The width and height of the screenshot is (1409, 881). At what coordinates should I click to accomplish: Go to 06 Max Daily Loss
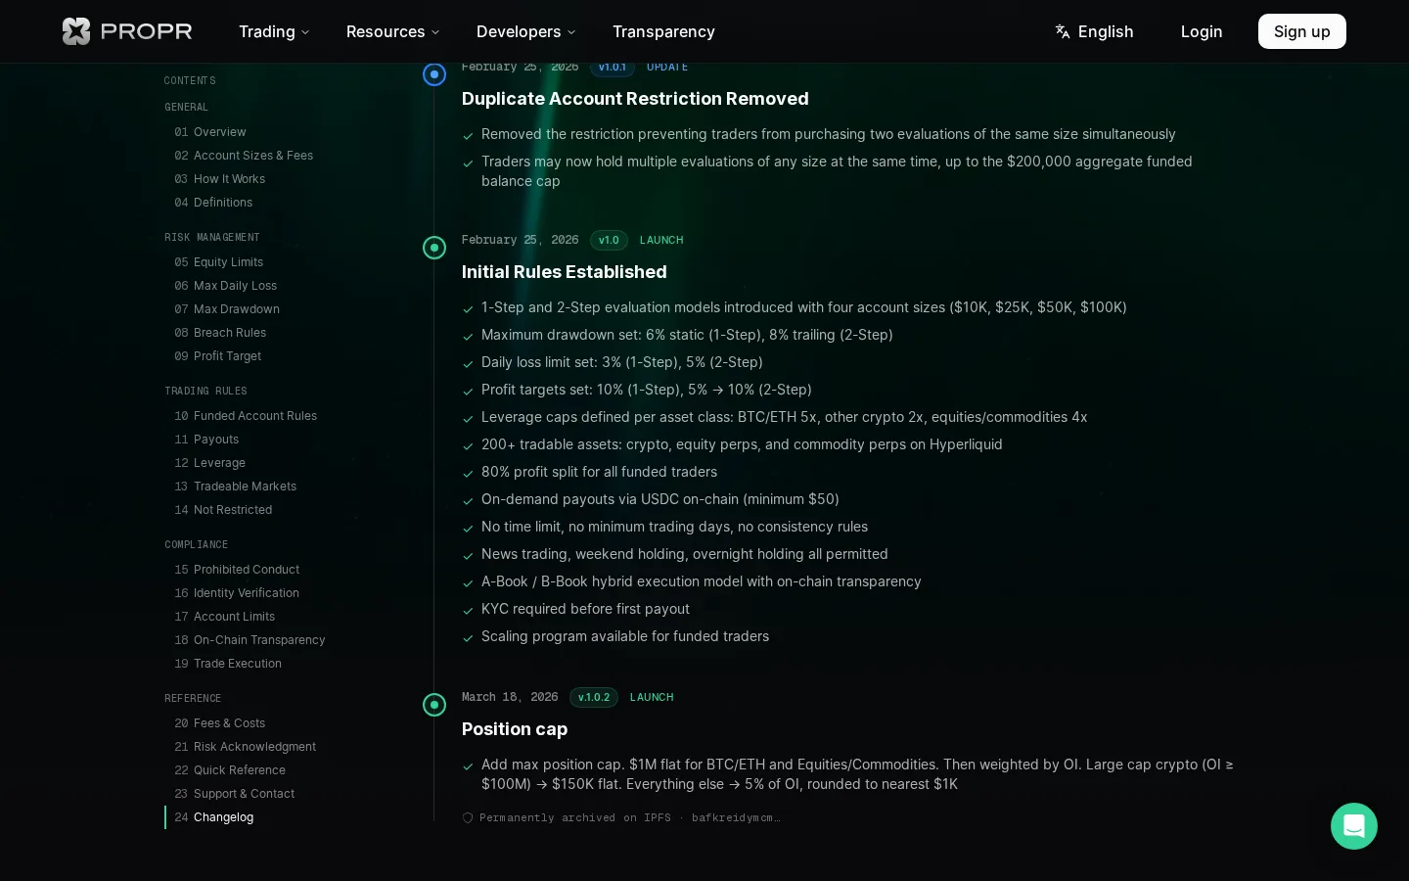pos(226,286)
